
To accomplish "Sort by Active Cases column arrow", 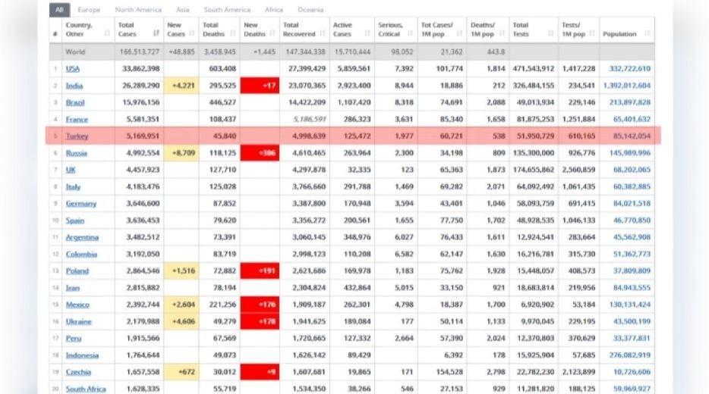I will click(x=364, y=34).
